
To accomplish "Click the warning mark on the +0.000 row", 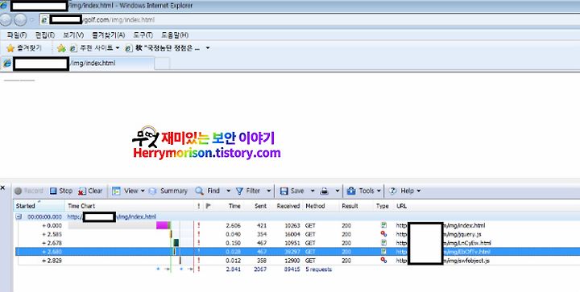I will [199, 225].
